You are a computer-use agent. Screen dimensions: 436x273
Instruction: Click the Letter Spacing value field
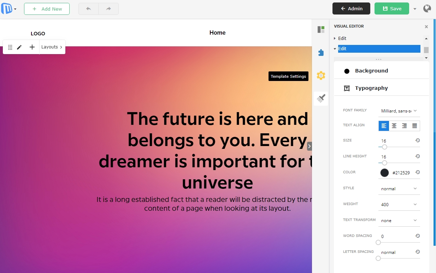[x=396, y=252]
